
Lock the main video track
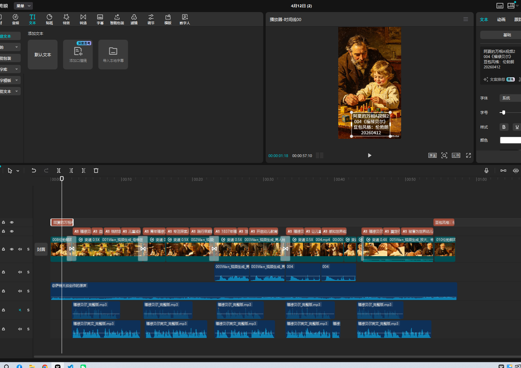tap(3, 249)
